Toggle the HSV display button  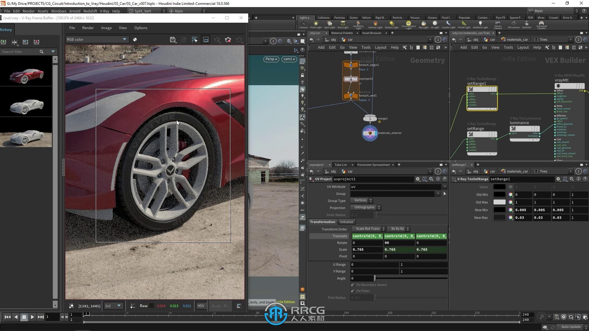click(201, 306)
